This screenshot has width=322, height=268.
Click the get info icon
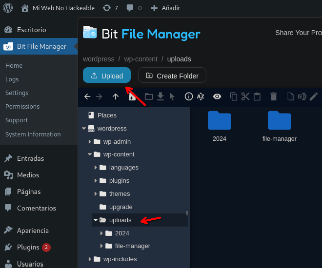pyautogui.click(x=188, y=96)
